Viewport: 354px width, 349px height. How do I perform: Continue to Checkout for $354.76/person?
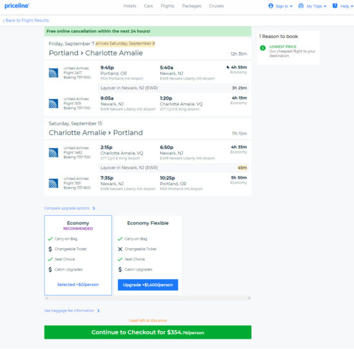click(x=148, y=332)
